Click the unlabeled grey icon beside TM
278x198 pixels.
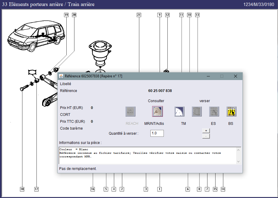pyautogui.click(x=197, y=112)
